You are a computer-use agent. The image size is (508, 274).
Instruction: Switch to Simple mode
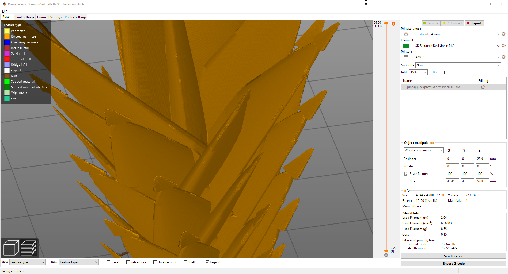(431, 23)
